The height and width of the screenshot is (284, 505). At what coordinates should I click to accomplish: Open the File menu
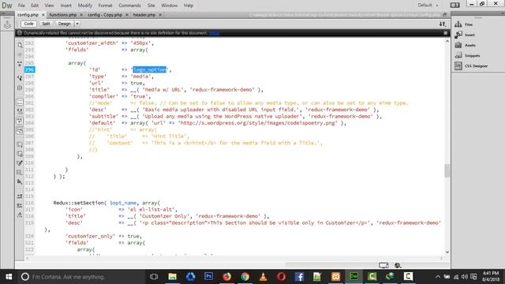coord(21,6)
